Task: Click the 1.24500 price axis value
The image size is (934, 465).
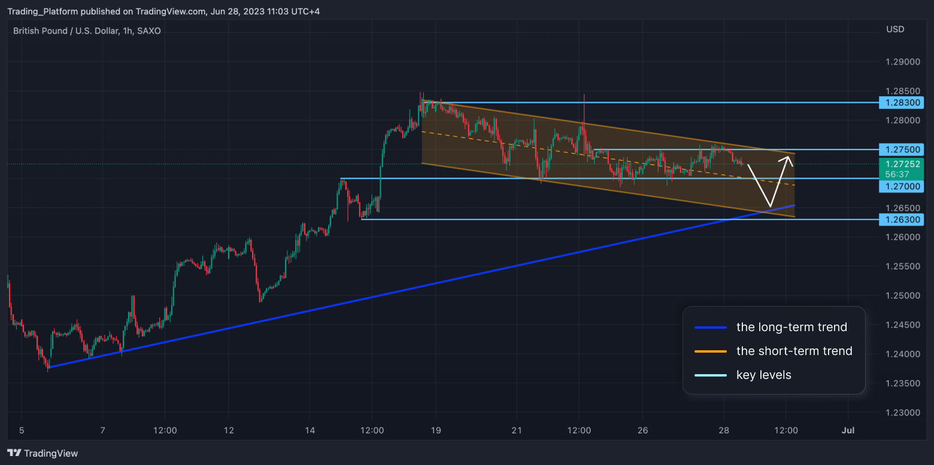Action: (x=903, y=325)
